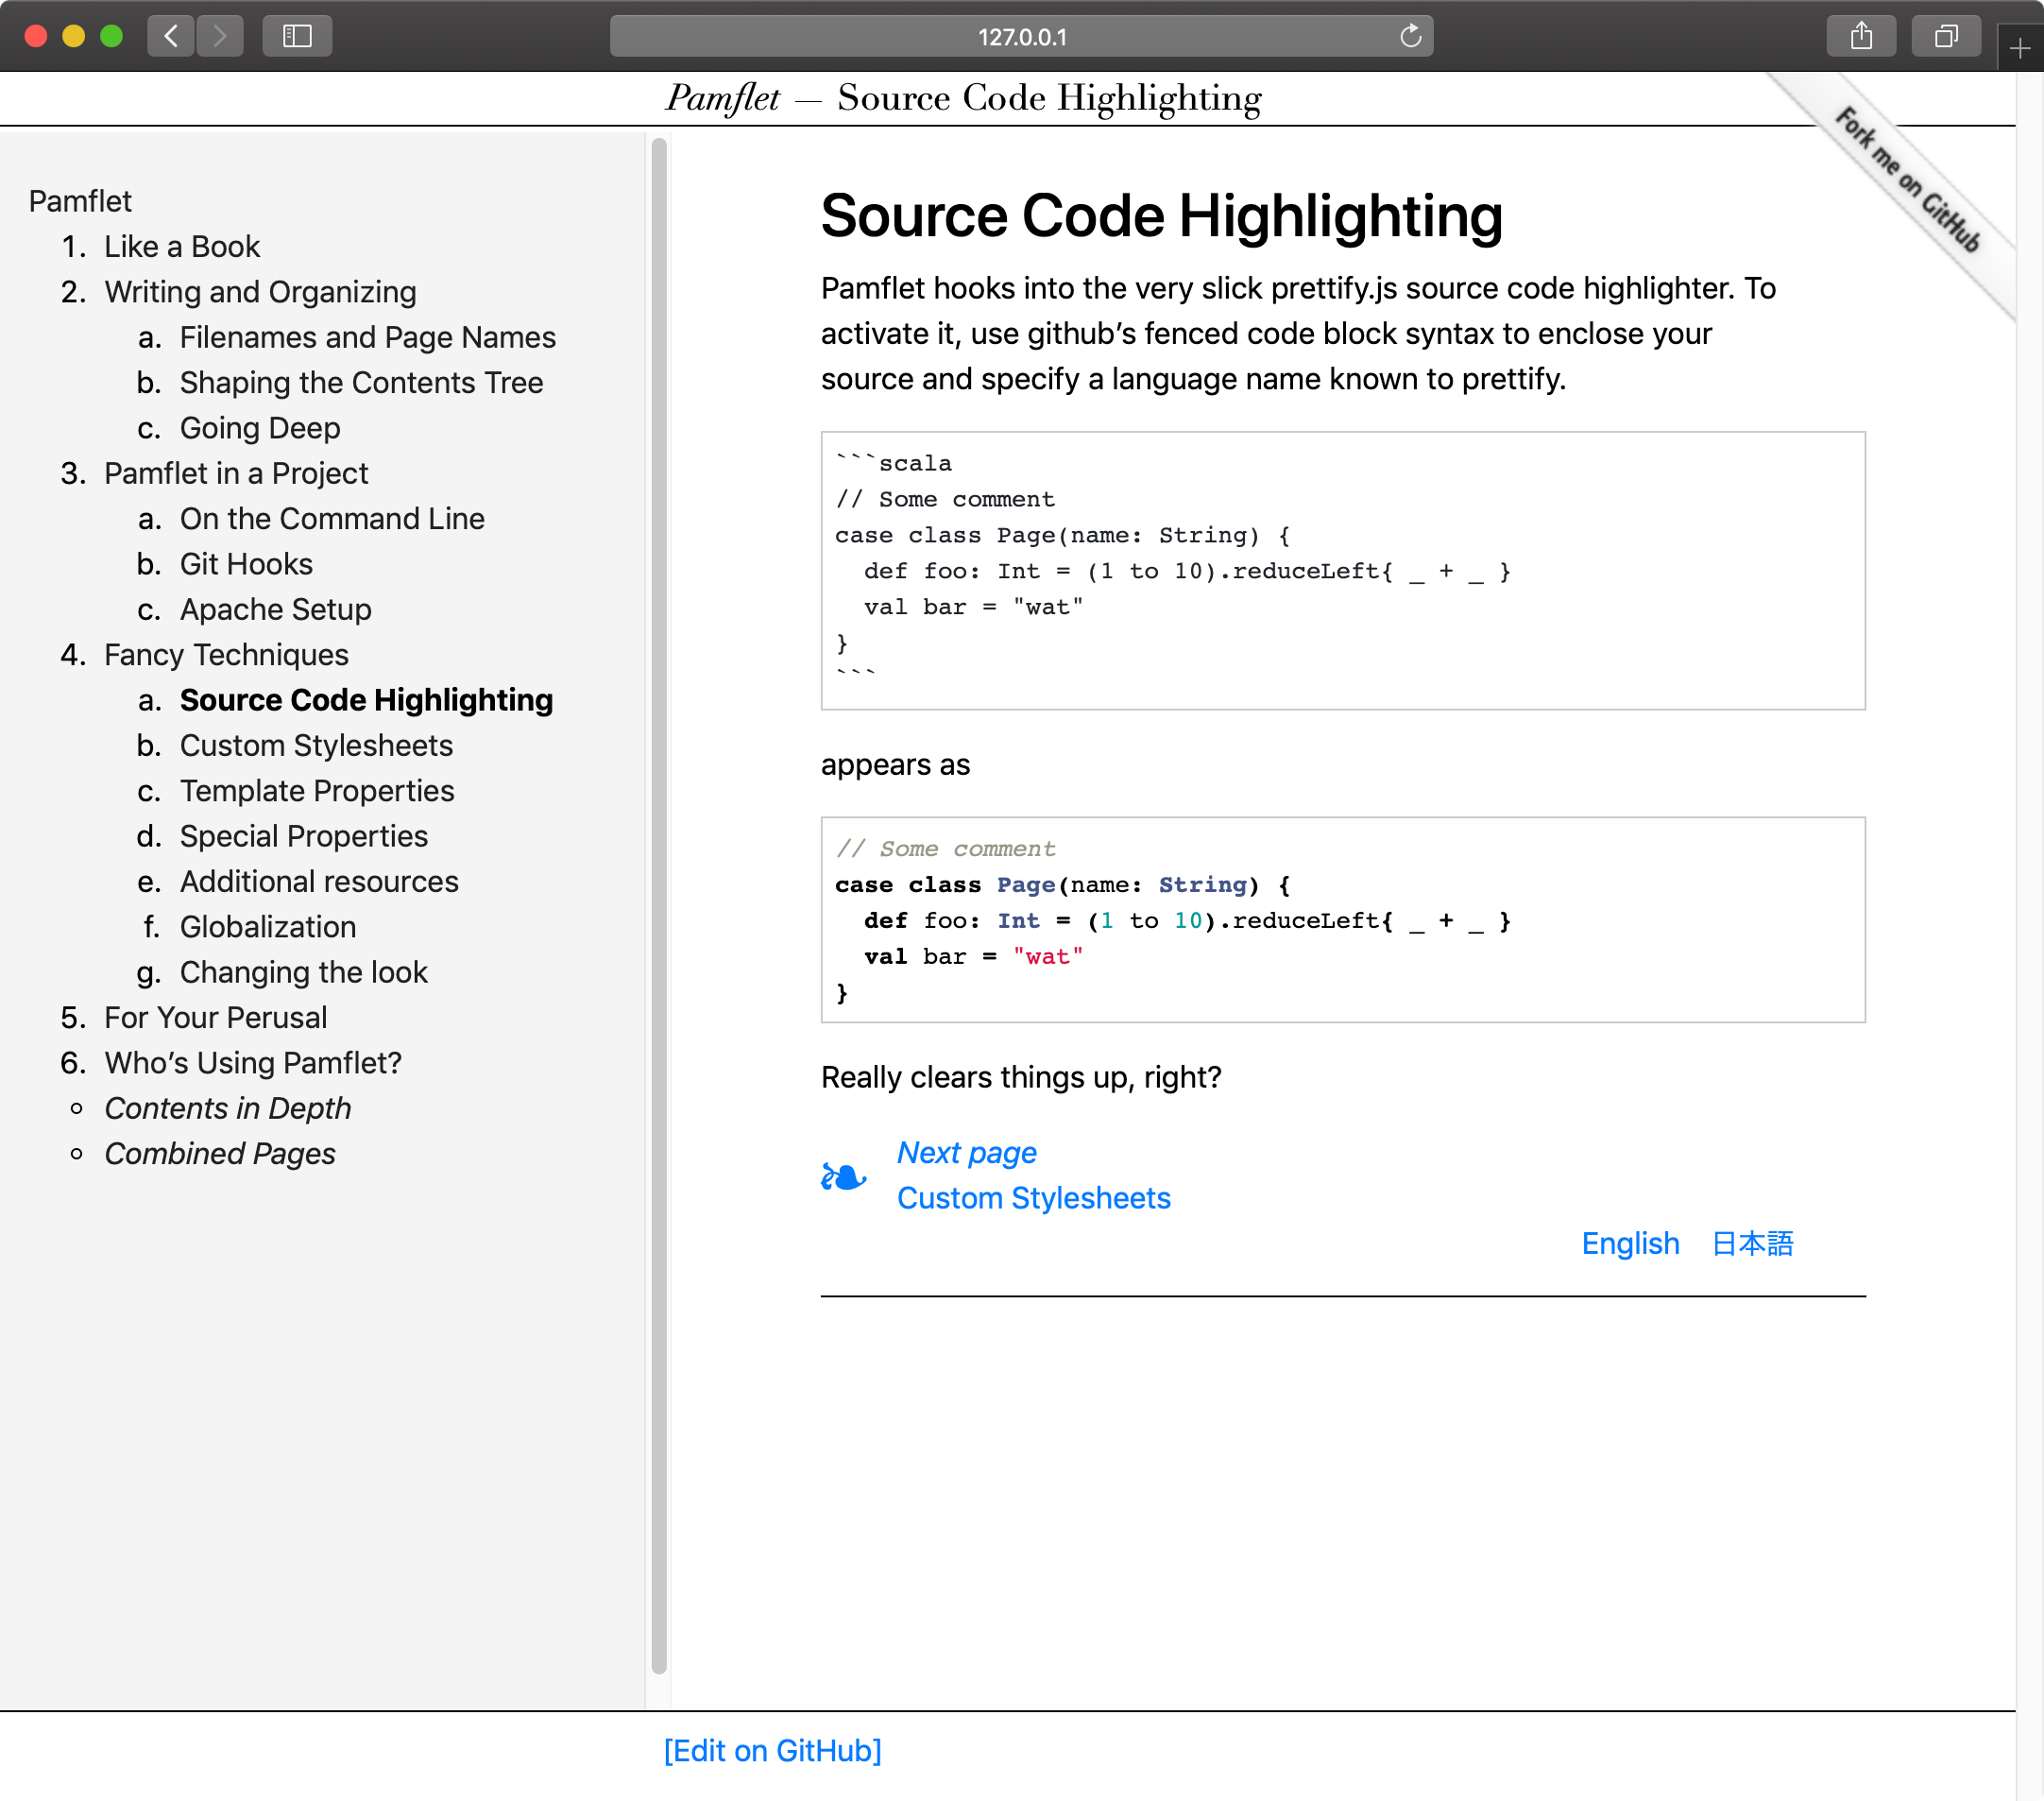2044x1801 pixels.
Task: Click the raw scala fenced code block
Action: point(1343,571)
